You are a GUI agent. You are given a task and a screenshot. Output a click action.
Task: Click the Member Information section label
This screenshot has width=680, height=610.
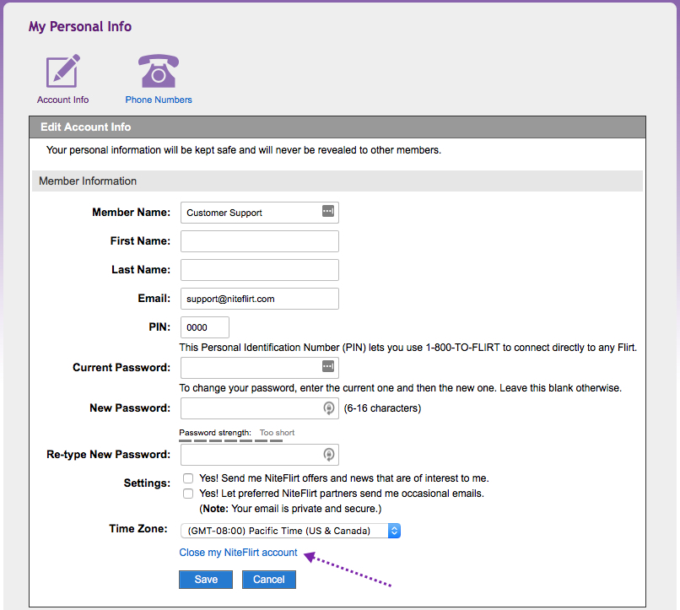[x=88, y=181]
